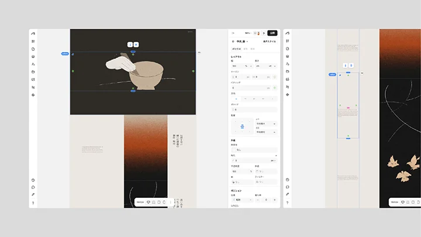
Task: Click the green plus beside margin fields
Action: tap(274, 77)
